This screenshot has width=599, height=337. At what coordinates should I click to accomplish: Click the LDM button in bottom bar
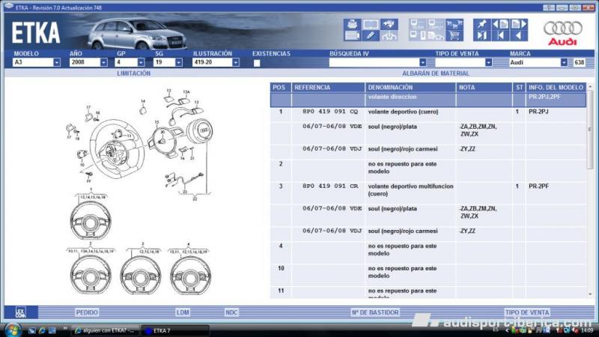coord(183,312)
